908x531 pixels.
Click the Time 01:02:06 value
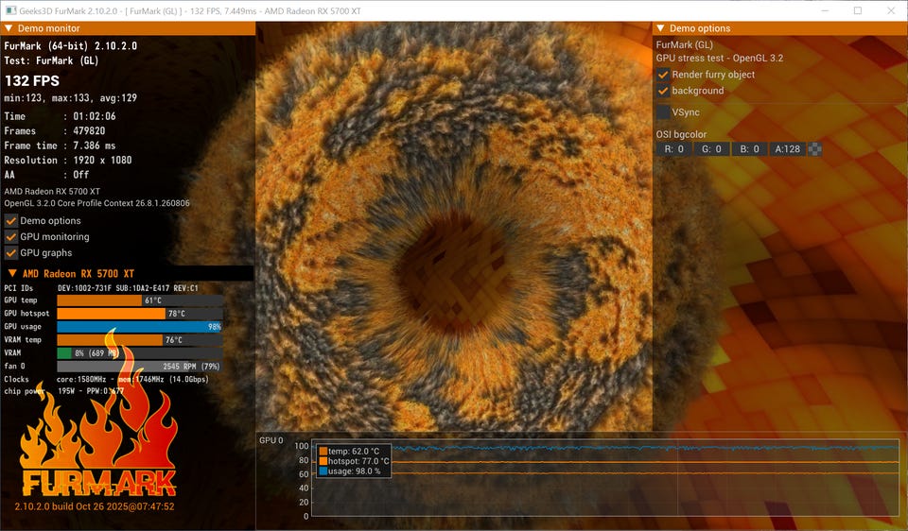95,116
